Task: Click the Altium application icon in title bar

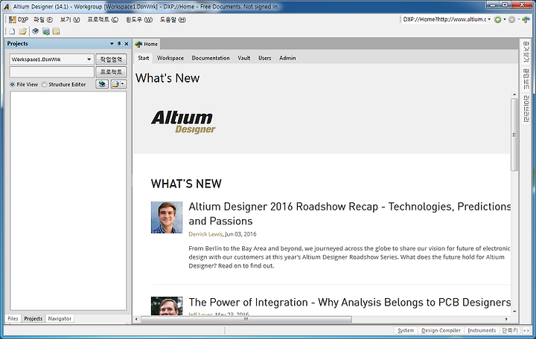Action: 7,7
